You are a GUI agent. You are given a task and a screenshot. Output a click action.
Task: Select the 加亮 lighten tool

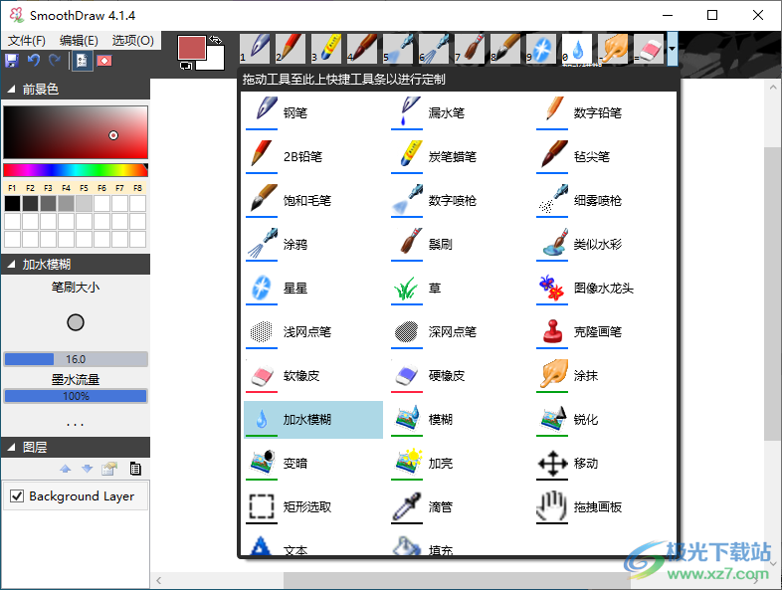459,464
